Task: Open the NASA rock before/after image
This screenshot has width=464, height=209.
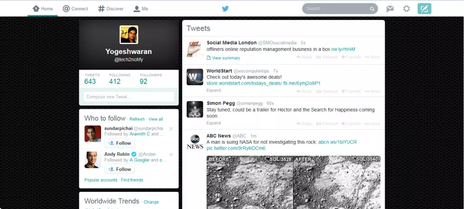Action: click(x=294, y=182)
